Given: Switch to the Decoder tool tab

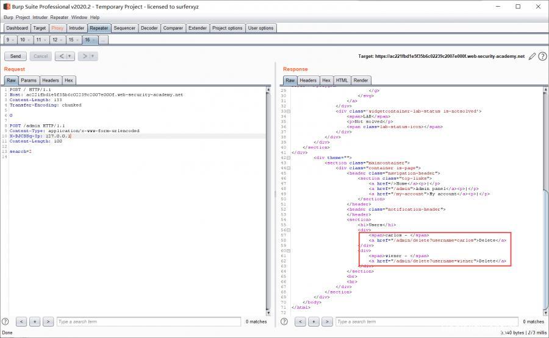Looking at the screenshot, I should click(x=149, y=28).
